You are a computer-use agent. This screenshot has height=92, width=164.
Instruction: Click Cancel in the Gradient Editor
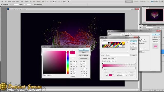coord(134,44)
